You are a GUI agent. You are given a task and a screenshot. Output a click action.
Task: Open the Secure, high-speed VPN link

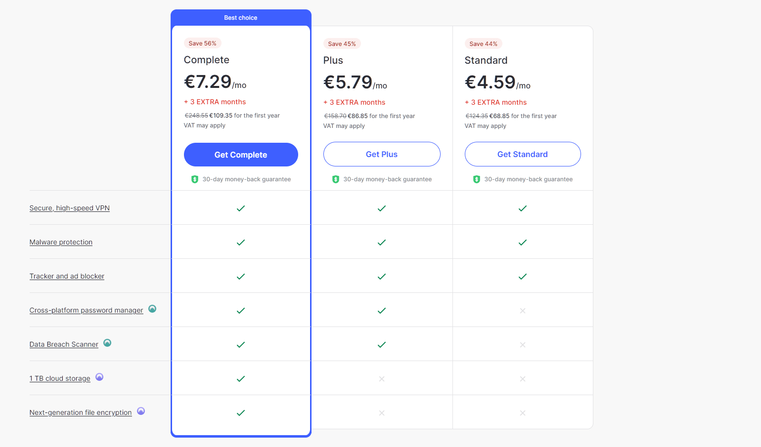(70, 208)
